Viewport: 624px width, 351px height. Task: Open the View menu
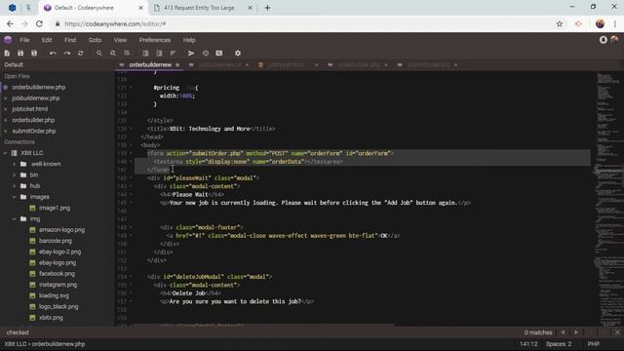click(120, 40)
